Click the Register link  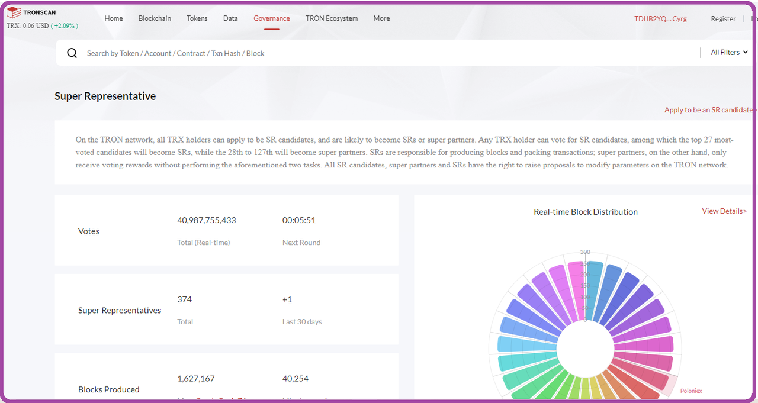722,19
